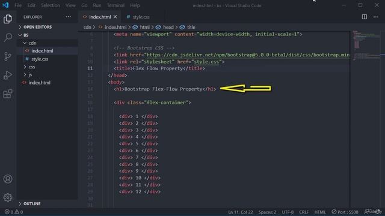
Task: Open editor more actions ellipsis
Action: point(376,17)
